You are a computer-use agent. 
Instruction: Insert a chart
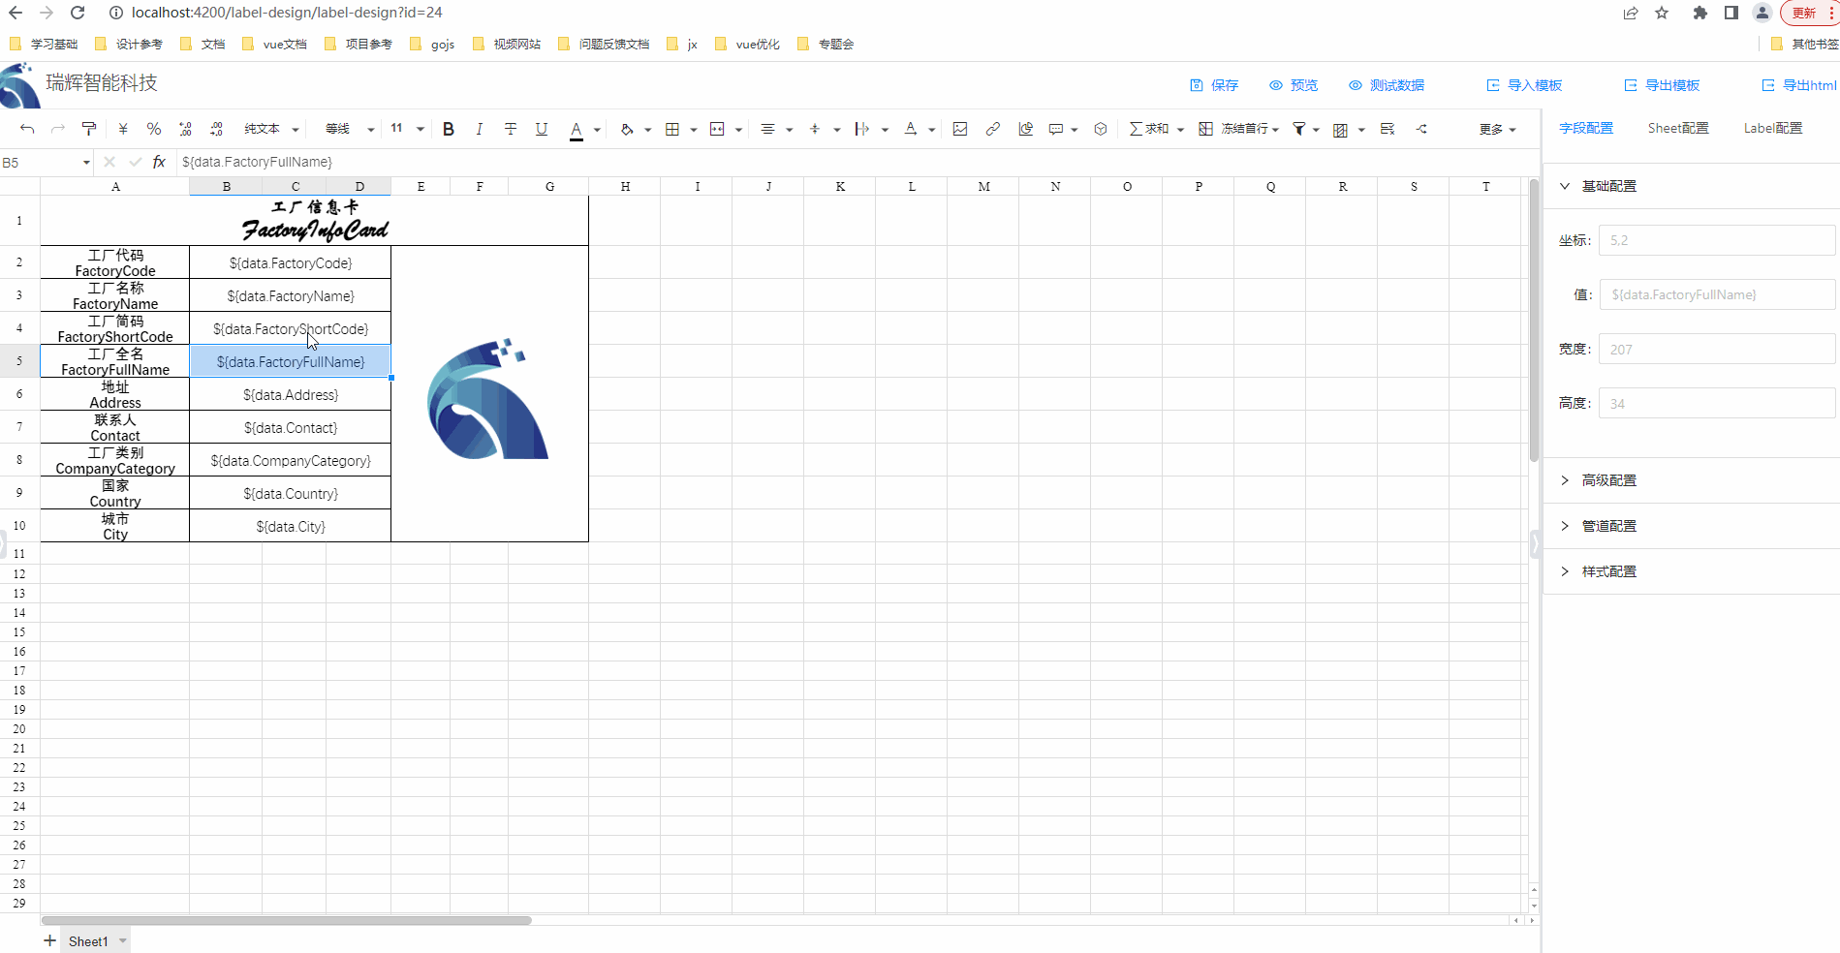point(1026,129)
